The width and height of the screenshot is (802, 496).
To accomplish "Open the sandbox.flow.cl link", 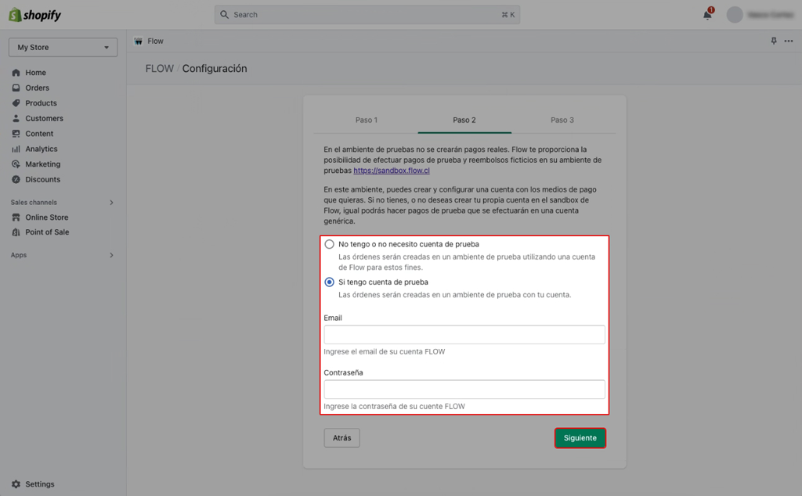I will pos(392,171).
